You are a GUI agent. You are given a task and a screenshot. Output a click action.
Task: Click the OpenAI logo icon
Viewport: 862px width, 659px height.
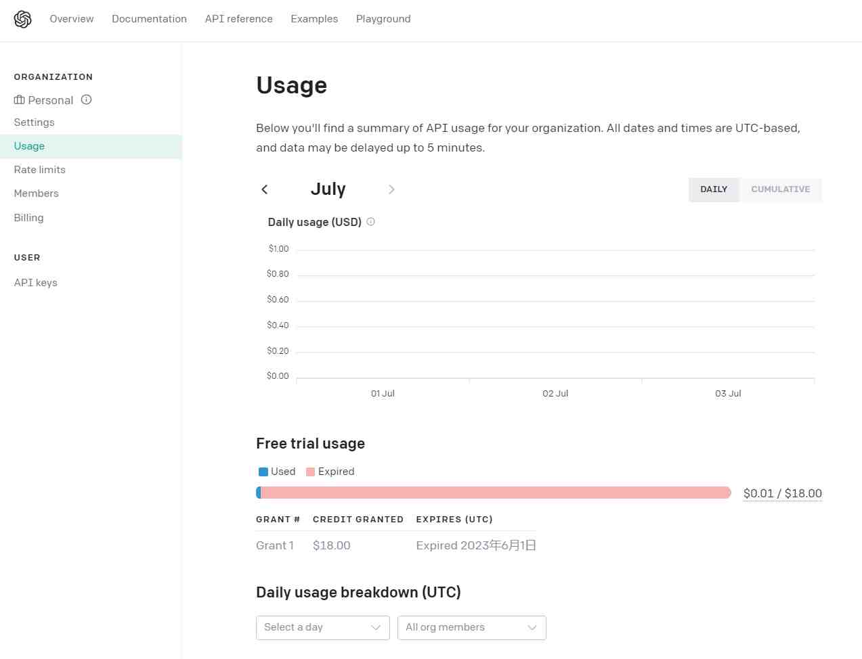coord(23,20)
